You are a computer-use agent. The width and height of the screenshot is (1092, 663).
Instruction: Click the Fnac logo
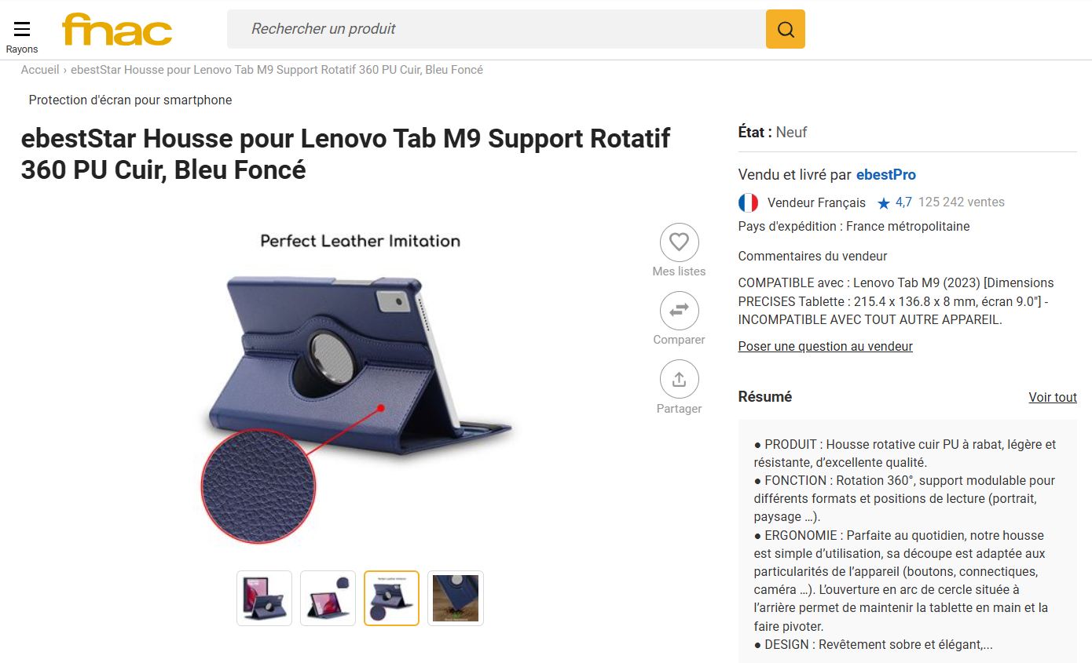(117, 30)
